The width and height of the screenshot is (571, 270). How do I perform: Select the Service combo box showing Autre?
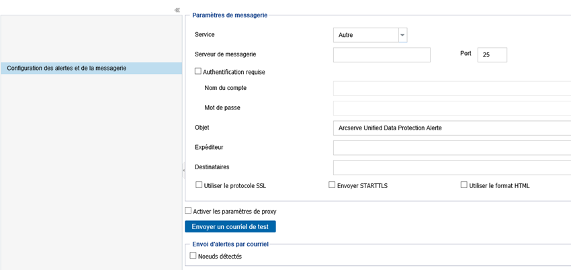tap(370, 36)
